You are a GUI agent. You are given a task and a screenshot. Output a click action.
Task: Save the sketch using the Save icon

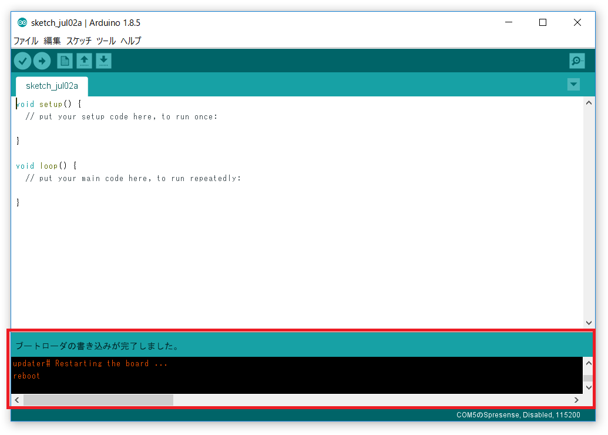click(103, 61)
